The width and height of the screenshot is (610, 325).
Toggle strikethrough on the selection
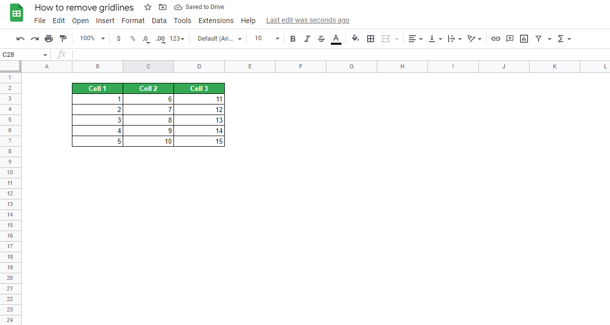(321, 38)
